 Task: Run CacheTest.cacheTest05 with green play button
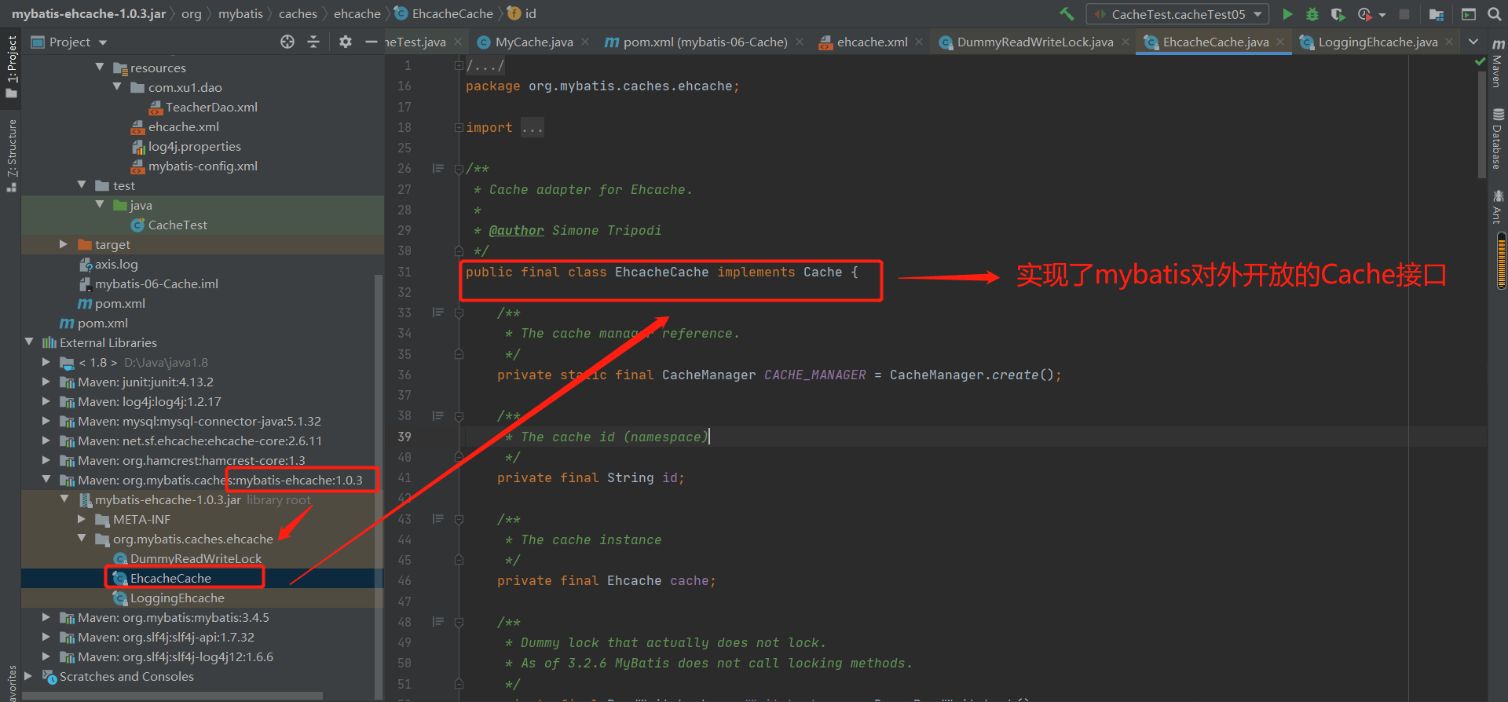pos(1287,14)
